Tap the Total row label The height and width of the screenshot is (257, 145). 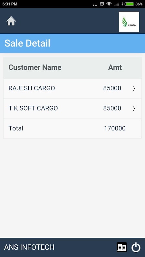point(16,128)
